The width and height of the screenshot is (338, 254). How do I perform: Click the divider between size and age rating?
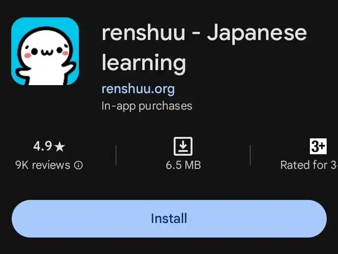pos(250,155)
